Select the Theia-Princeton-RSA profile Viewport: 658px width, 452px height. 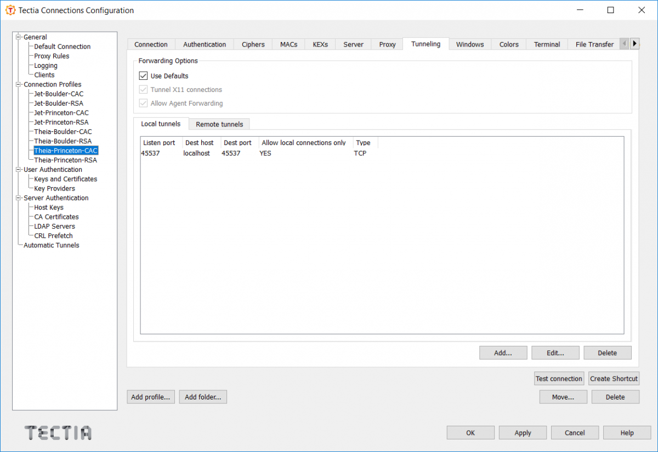[65, 160]
